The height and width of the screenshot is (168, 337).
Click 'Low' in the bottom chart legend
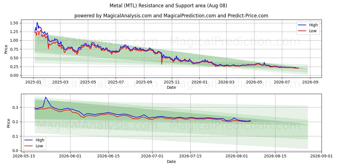[x=39, y=146]
